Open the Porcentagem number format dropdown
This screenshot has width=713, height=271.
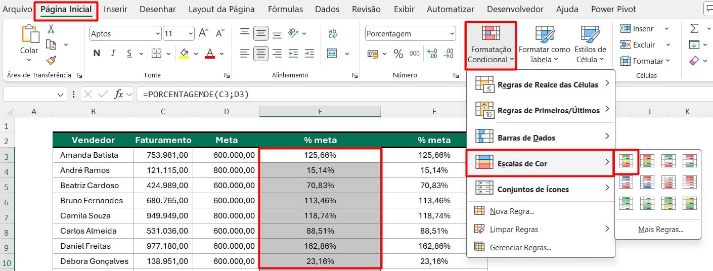[x=452, y=34]
